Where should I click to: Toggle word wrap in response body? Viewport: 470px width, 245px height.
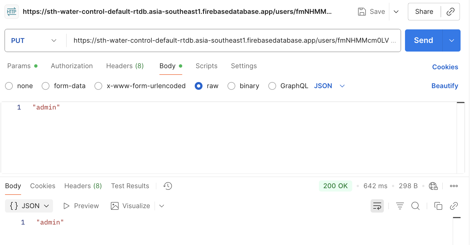click(377, 206)
